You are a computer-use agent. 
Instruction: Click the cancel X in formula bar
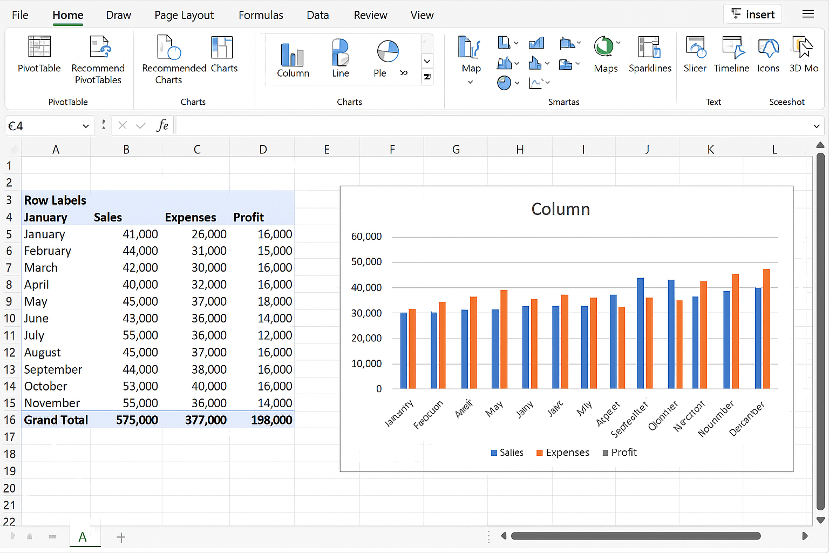pos(123,125)
